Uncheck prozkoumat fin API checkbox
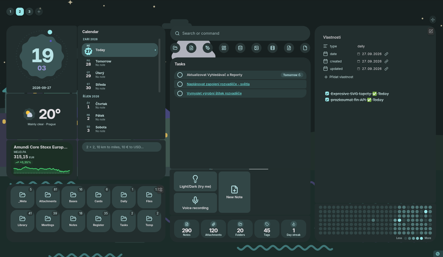 tap(327, 100)
